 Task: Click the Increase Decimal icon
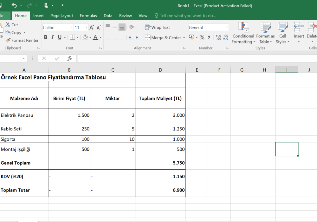[218, 38]
